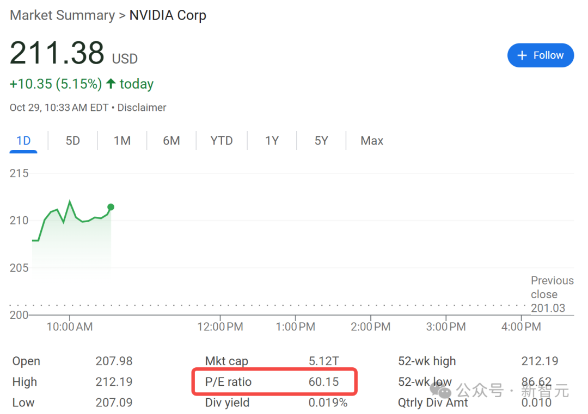Switch to the 5D chart tab
Screen dimensions: 588x414
[x=72, y=141]
